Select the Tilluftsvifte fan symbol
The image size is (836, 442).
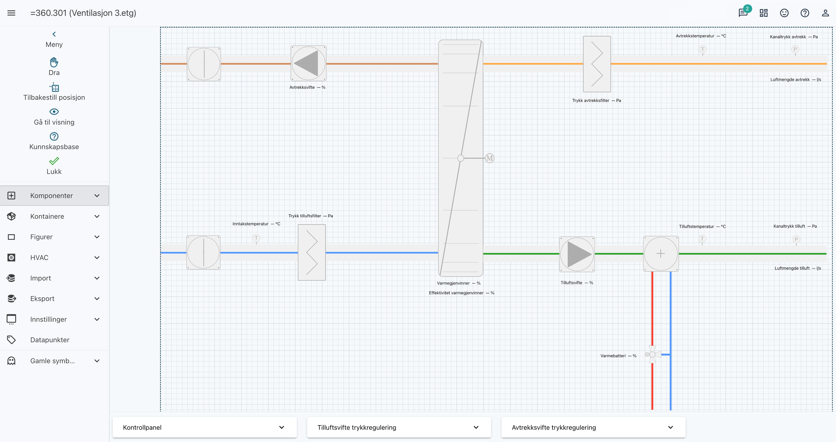coord(577,254)
